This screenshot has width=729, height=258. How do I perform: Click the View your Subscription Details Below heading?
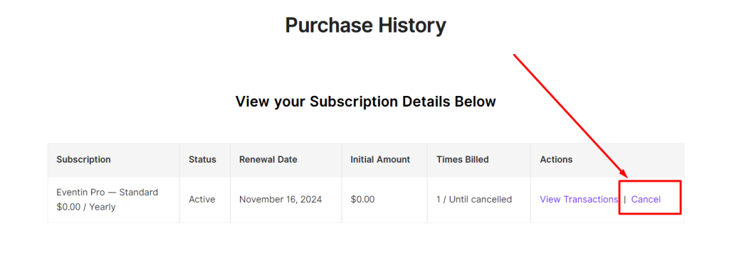click(x=365, y=101)
